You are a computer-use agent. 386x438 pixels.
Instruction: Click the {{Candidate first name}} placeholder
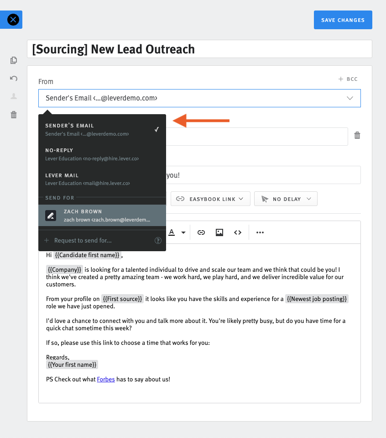87,255
